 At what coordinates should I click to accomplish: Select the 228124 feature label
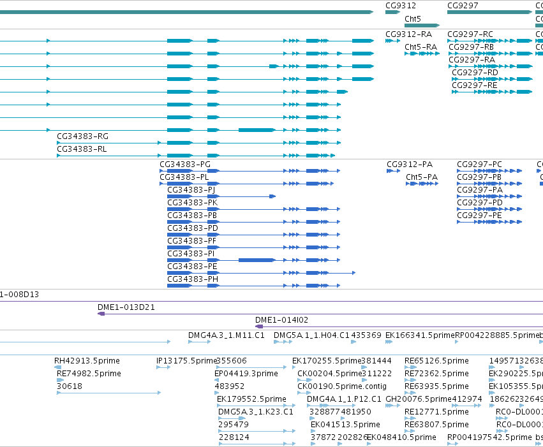coord(234,437)
